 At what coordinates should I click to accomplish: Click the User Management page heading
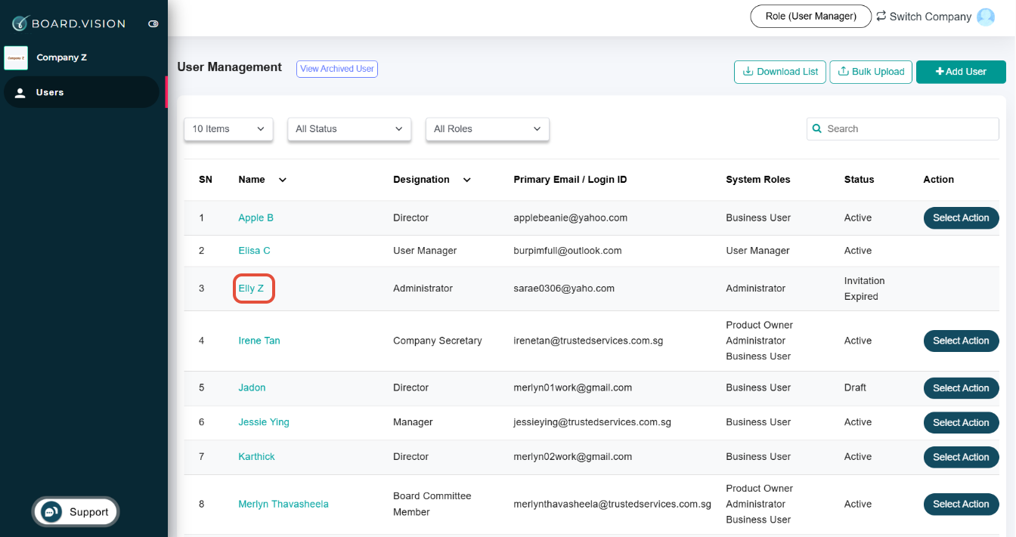230,67
